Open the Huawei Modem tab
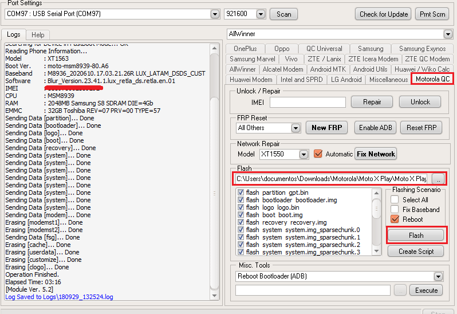Viewport: 457px width, 314px height. [x=251, y=80]
